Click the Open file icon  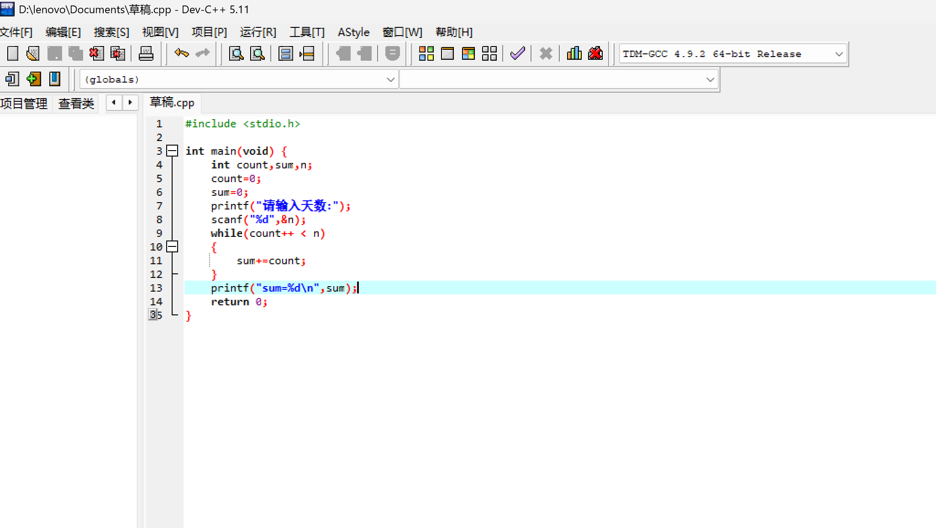(x=33, y=54)
